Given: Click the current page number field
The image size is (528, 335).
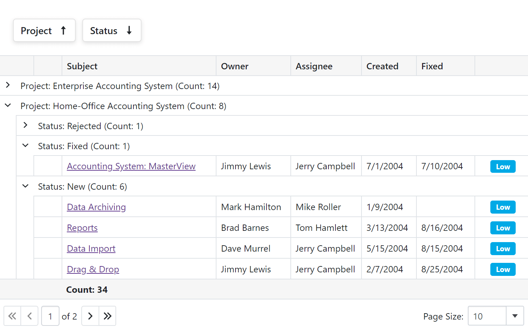Looking at the screenshot, I should [x=50, y=316].
